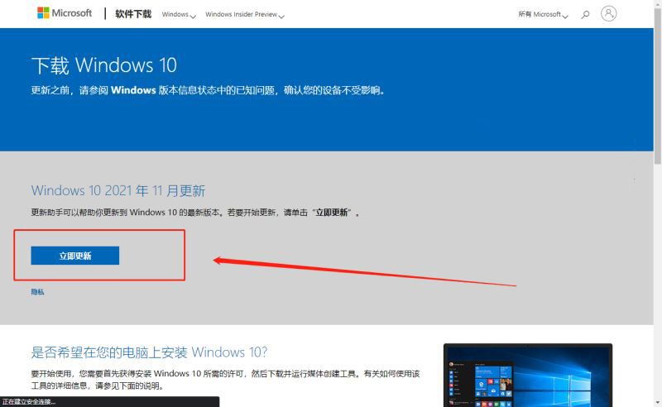
Task: Expand the 所有 Microsoft dropdown
Action: (x=543, y=14)
